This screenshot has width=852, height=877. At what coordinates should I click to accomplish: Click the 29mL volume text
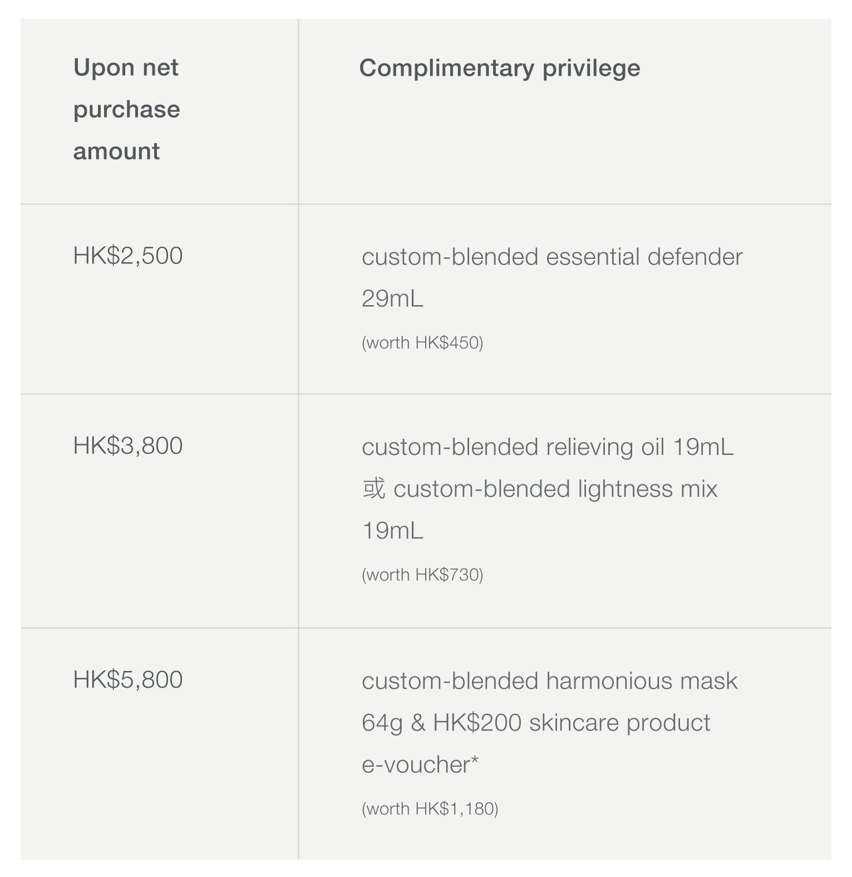392,299
